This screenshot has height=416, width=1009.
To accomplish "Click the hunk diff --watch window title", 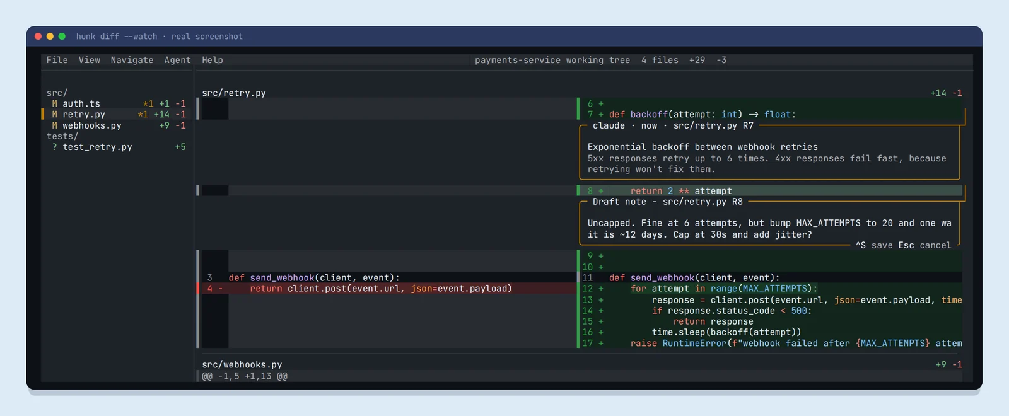I will (159, 37).
